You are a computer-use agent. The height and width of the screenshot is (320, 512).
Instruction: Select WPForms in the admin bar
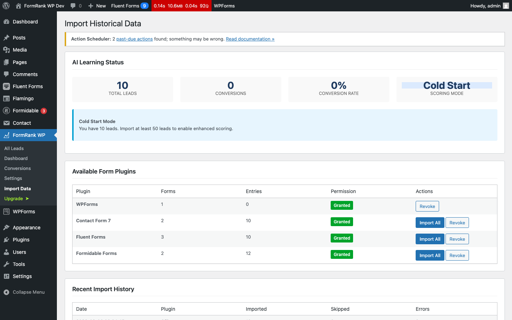224,6
